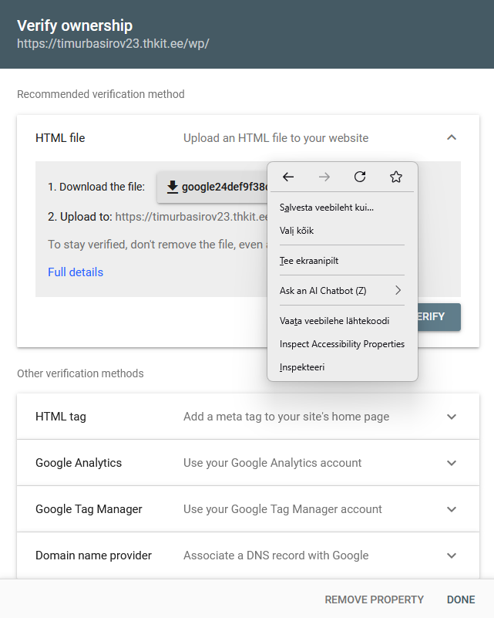Select 'Tee ekraanipilt' menu option

pyautogui.click(x=309, y=261)
